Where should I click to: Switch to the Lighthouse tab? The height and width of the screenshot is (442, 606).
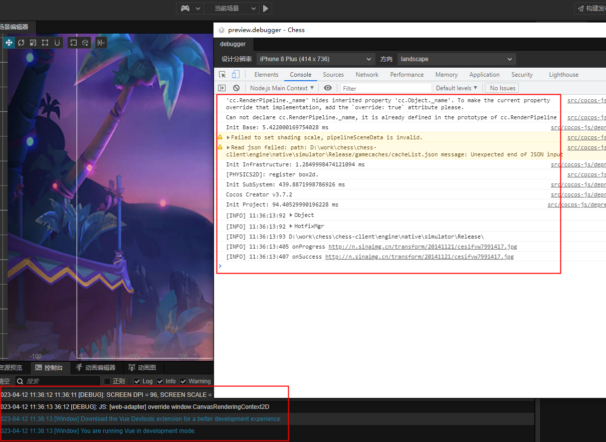pos(563,75)
